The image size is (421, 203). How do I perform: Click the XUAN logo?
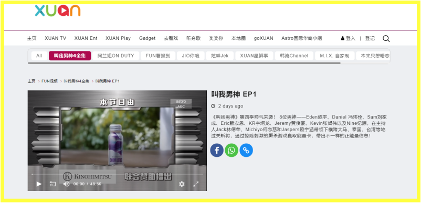(x=57, y=10)
